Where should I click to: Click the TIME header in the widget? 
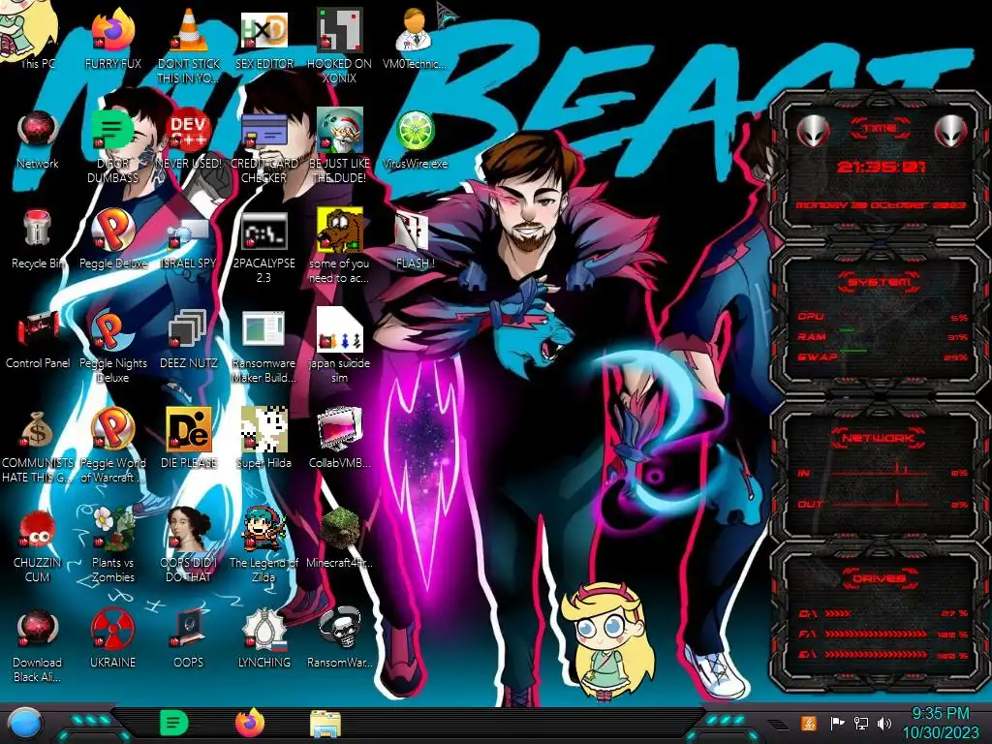[x=880, y=129]
